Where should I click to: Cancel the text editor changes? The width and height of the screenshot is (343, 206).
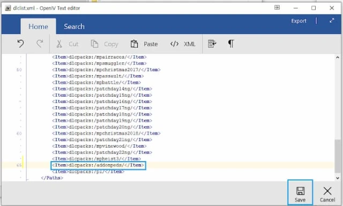[x=327, y=194]
